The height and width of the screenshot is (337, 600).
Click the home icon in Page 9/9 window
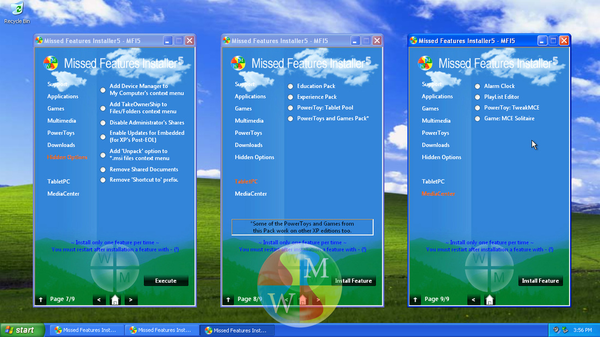click(x=489, y=299)
